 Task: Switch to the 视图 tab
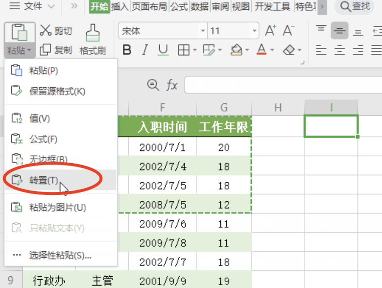pyautogui.click(x=240, y=6)
